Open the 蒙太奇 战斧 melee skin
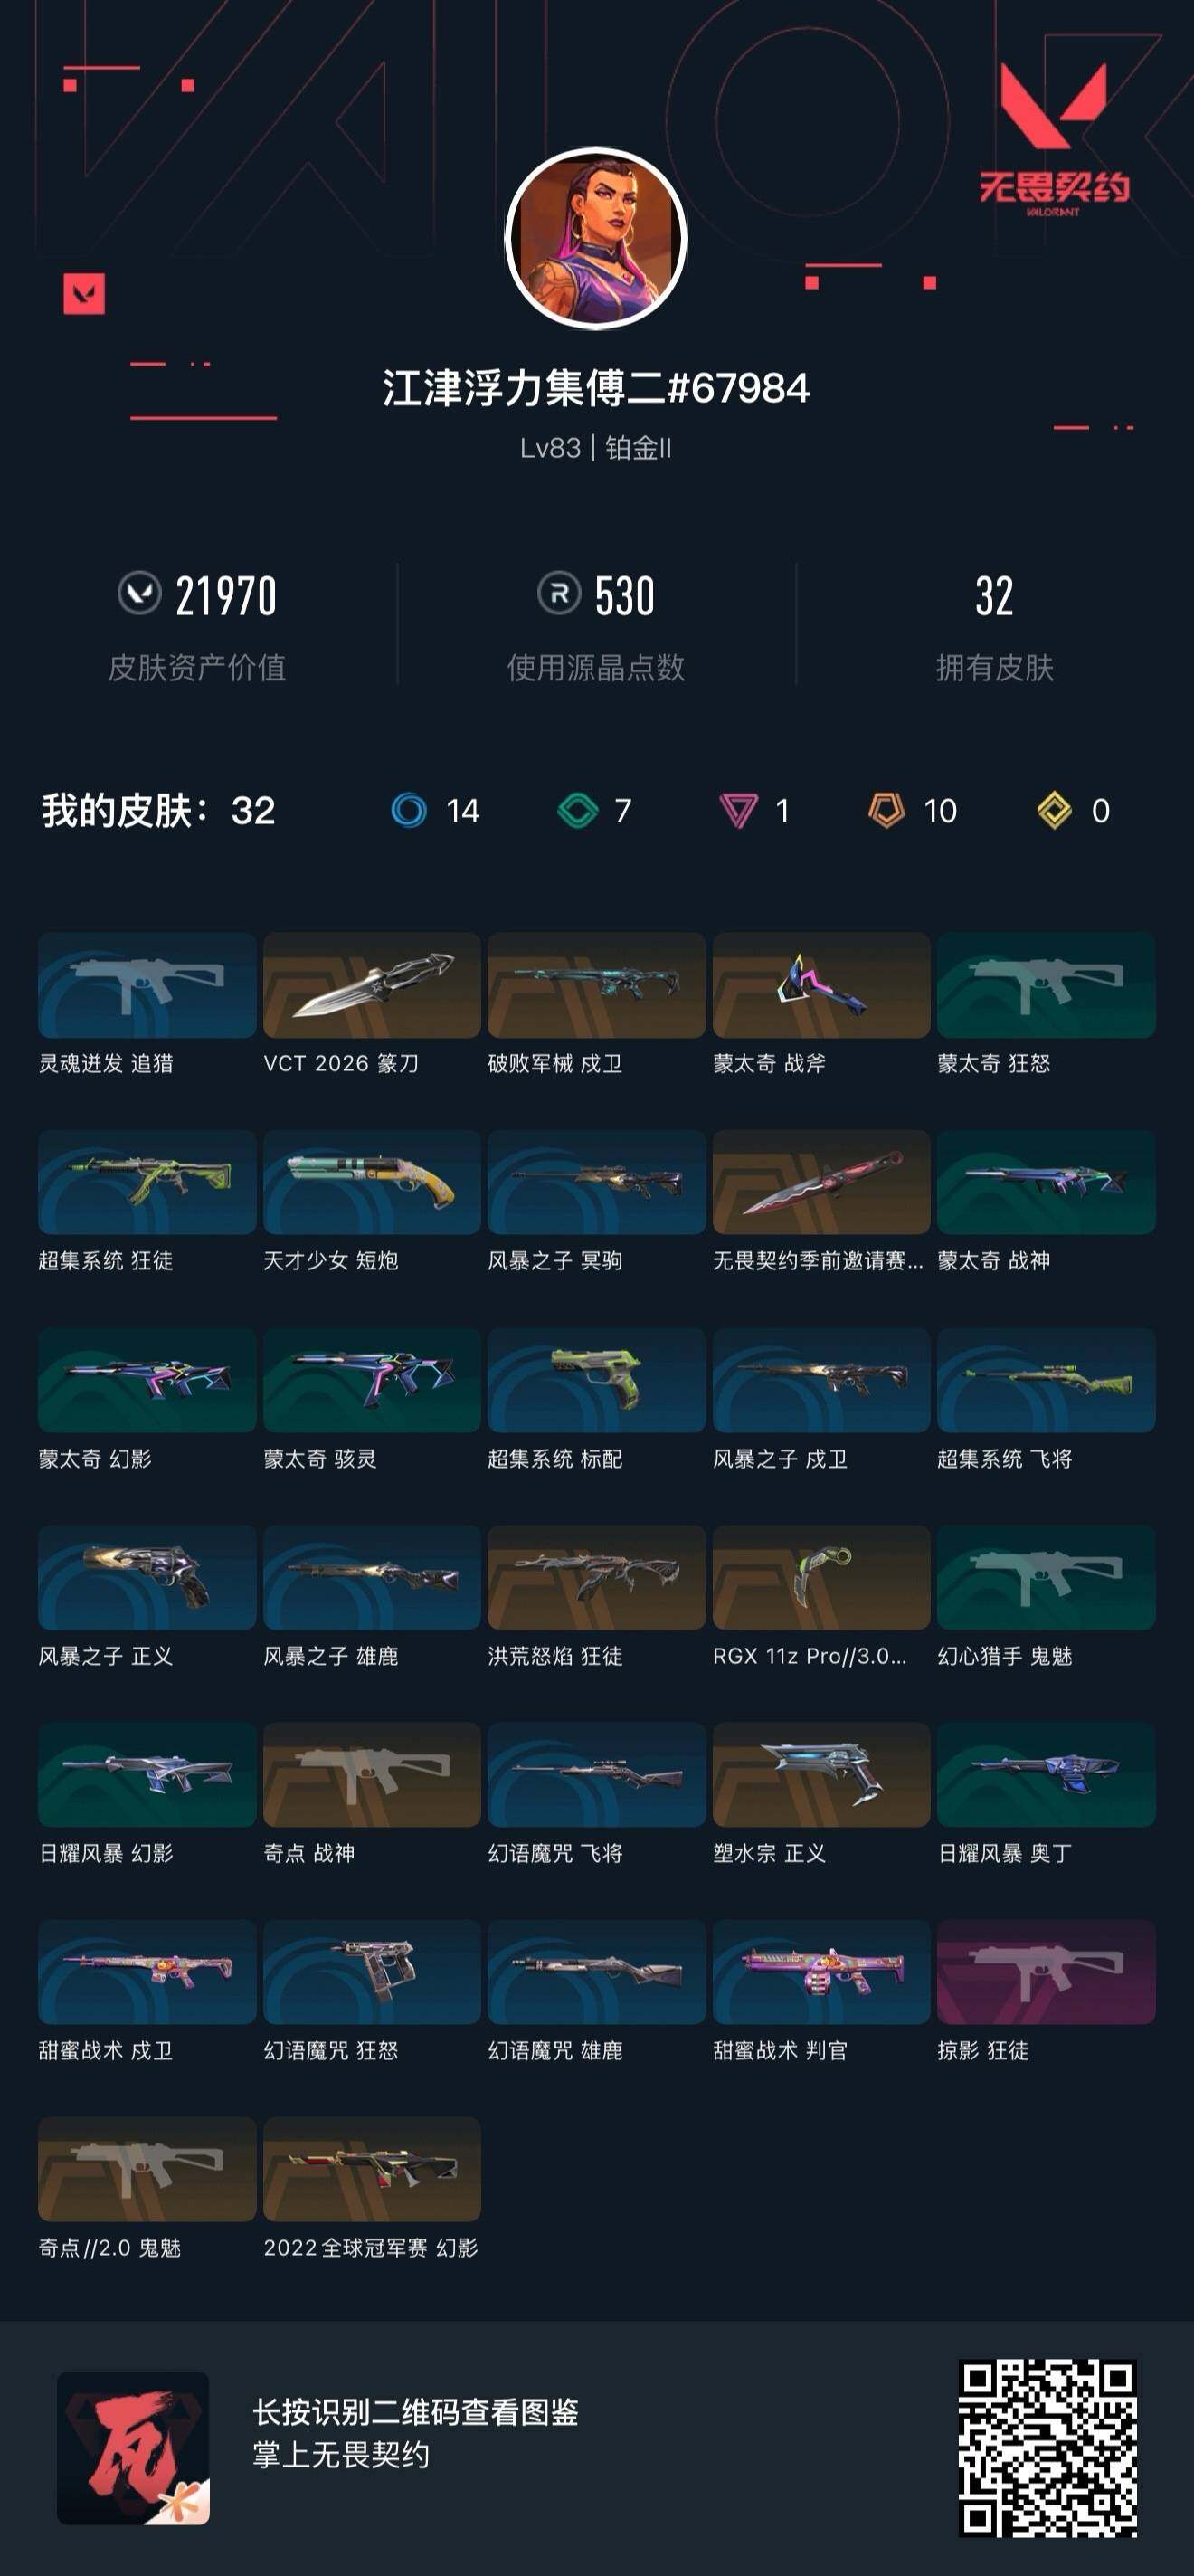This screenshot has width=1194, height=2576. [821, 985]
